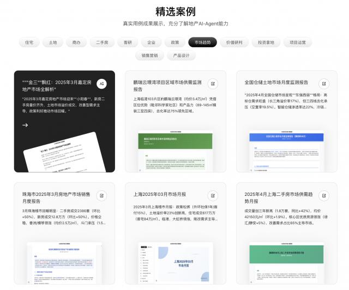Switch to the 价值研判 tab
The width and height of the screenshot is (349, 290).
pos(234,42)
